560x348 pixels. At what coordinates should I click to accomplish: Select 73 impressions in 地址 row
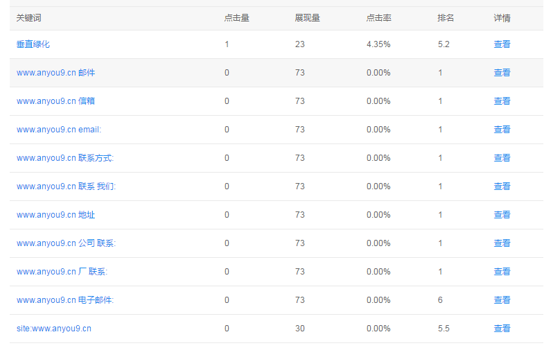coord(300,215)
